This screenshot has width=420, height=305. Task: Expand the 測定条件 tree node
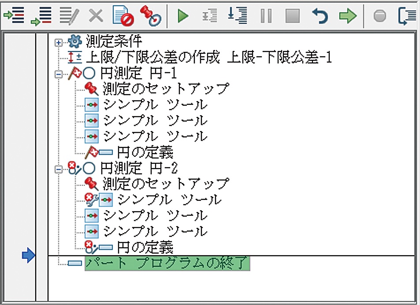[58, 43]
